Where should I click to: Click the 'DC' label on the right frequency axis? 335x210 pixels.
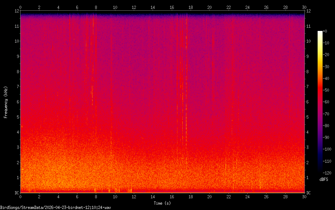click(309, 193)
